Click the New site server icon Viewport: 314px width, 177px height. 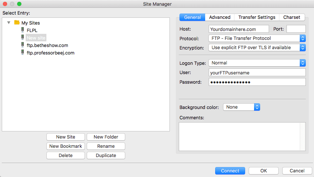(23, 37)
